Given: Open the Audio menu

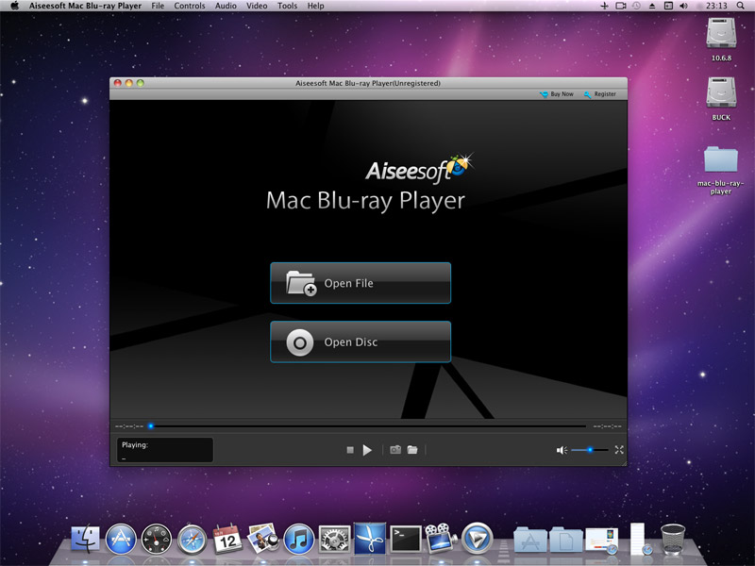Looking at the screenshot, I should [226, 6].
